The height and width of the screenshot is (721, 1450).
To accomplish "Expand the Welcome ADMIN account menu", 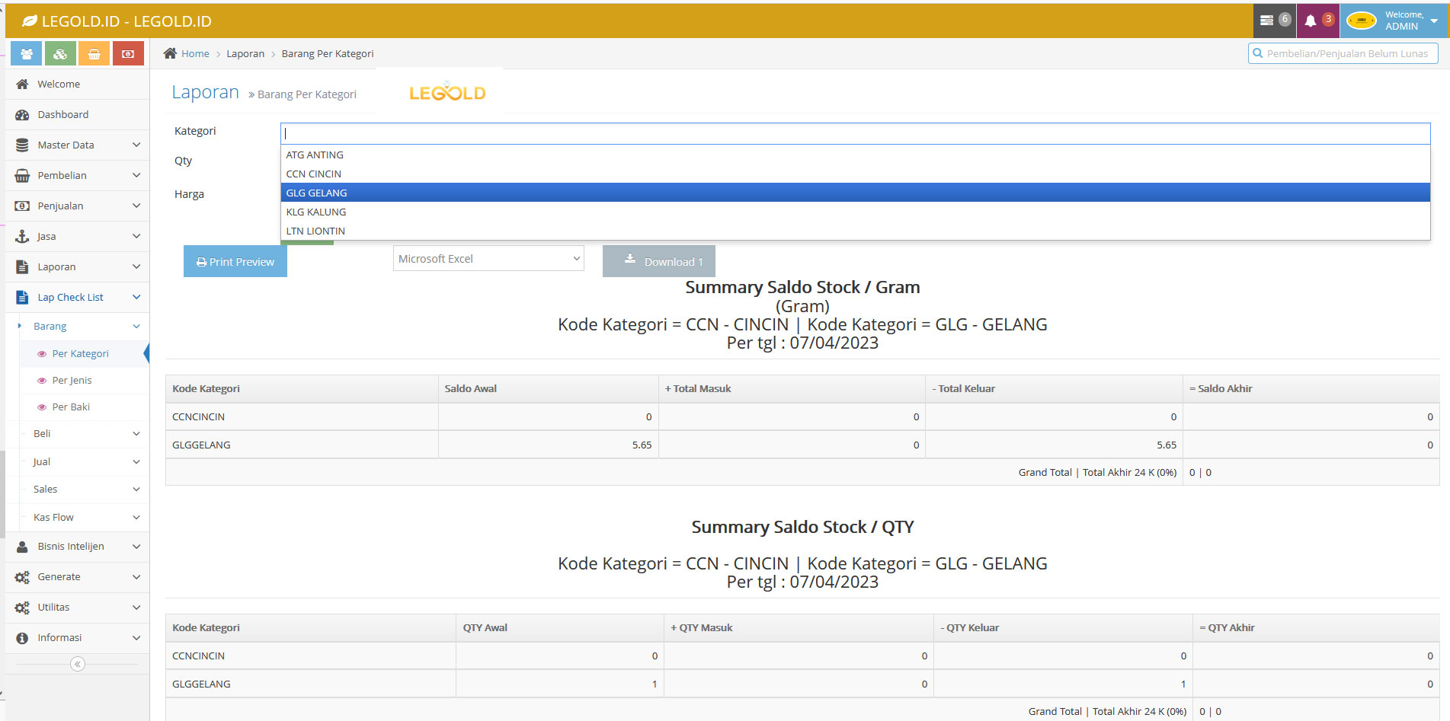I will pyautogui.click(x=1398, y=21).
